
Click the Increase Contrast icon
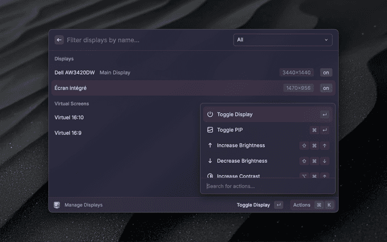click(210, 176)
